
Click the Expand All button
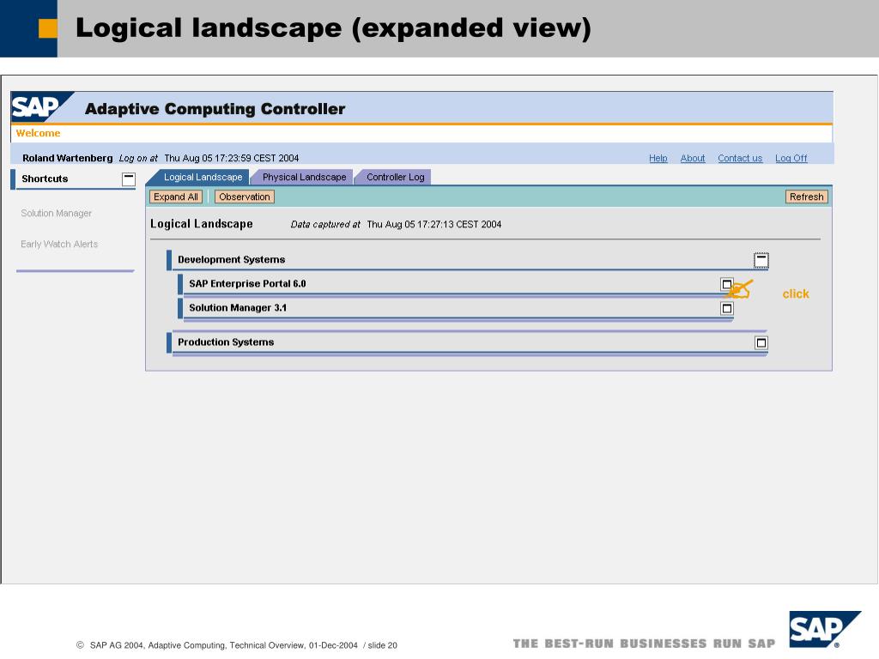(x=176, y=196)
